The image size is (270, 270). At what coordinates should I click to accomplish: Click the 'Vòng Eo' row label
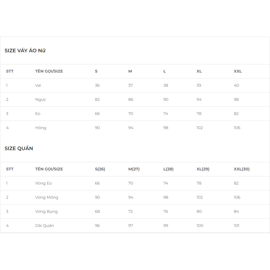pyautogui.click(x=44, y=183)
